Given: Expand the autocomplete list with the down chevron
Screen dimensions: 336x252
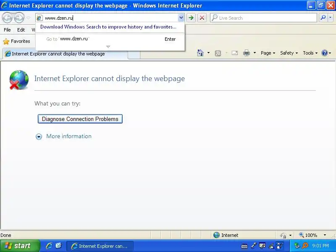Looking at the screenshot, I should coord(108,47).
